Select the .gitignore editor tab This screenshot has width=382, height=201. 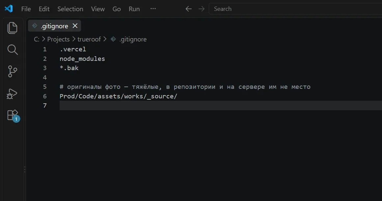(54, 26)
